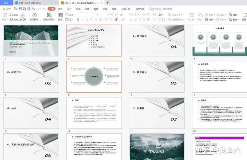Click the Print icon in quick access bar
The image size is (247, 160).
click(x=24, y=9)
